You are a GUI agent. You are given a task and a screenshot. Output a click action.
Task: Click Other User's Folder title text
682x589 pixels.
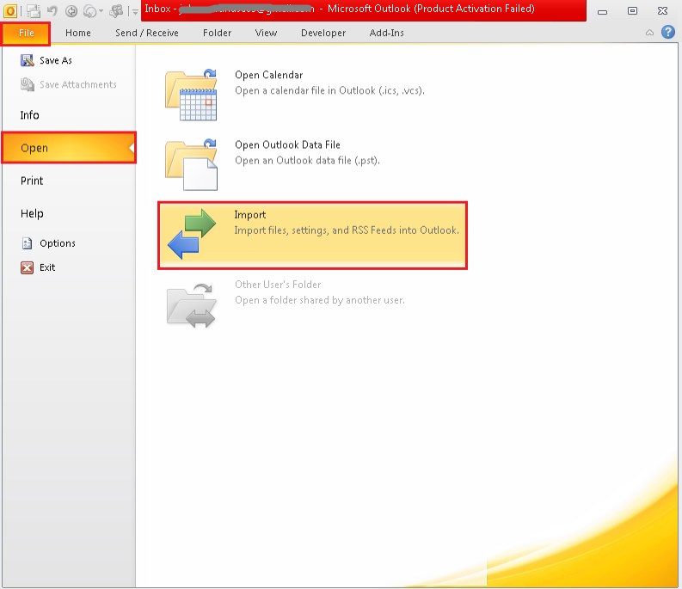point(278,285)
